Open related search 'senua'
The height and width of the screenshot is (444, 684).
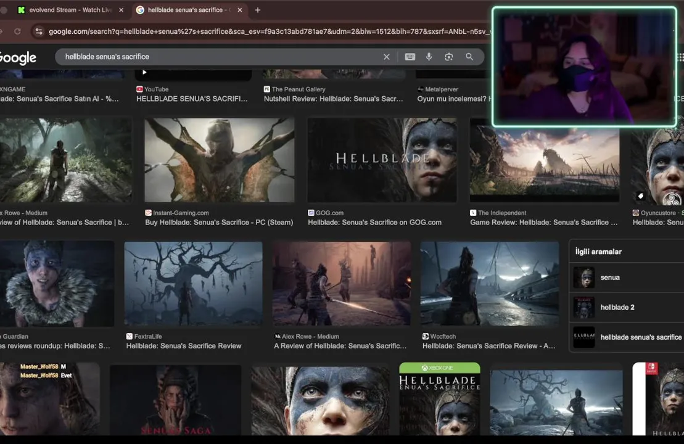[627, 277]
